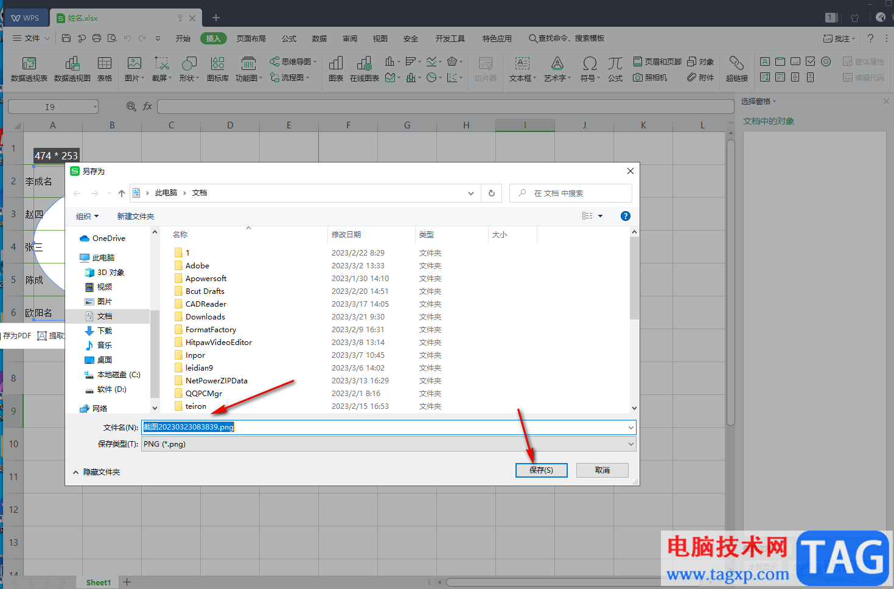Image resolution: width=894 pixels, height=589 pixels.
Task: Switch to the 开发工具 ribbon tab
Action: tap(450, 38)
